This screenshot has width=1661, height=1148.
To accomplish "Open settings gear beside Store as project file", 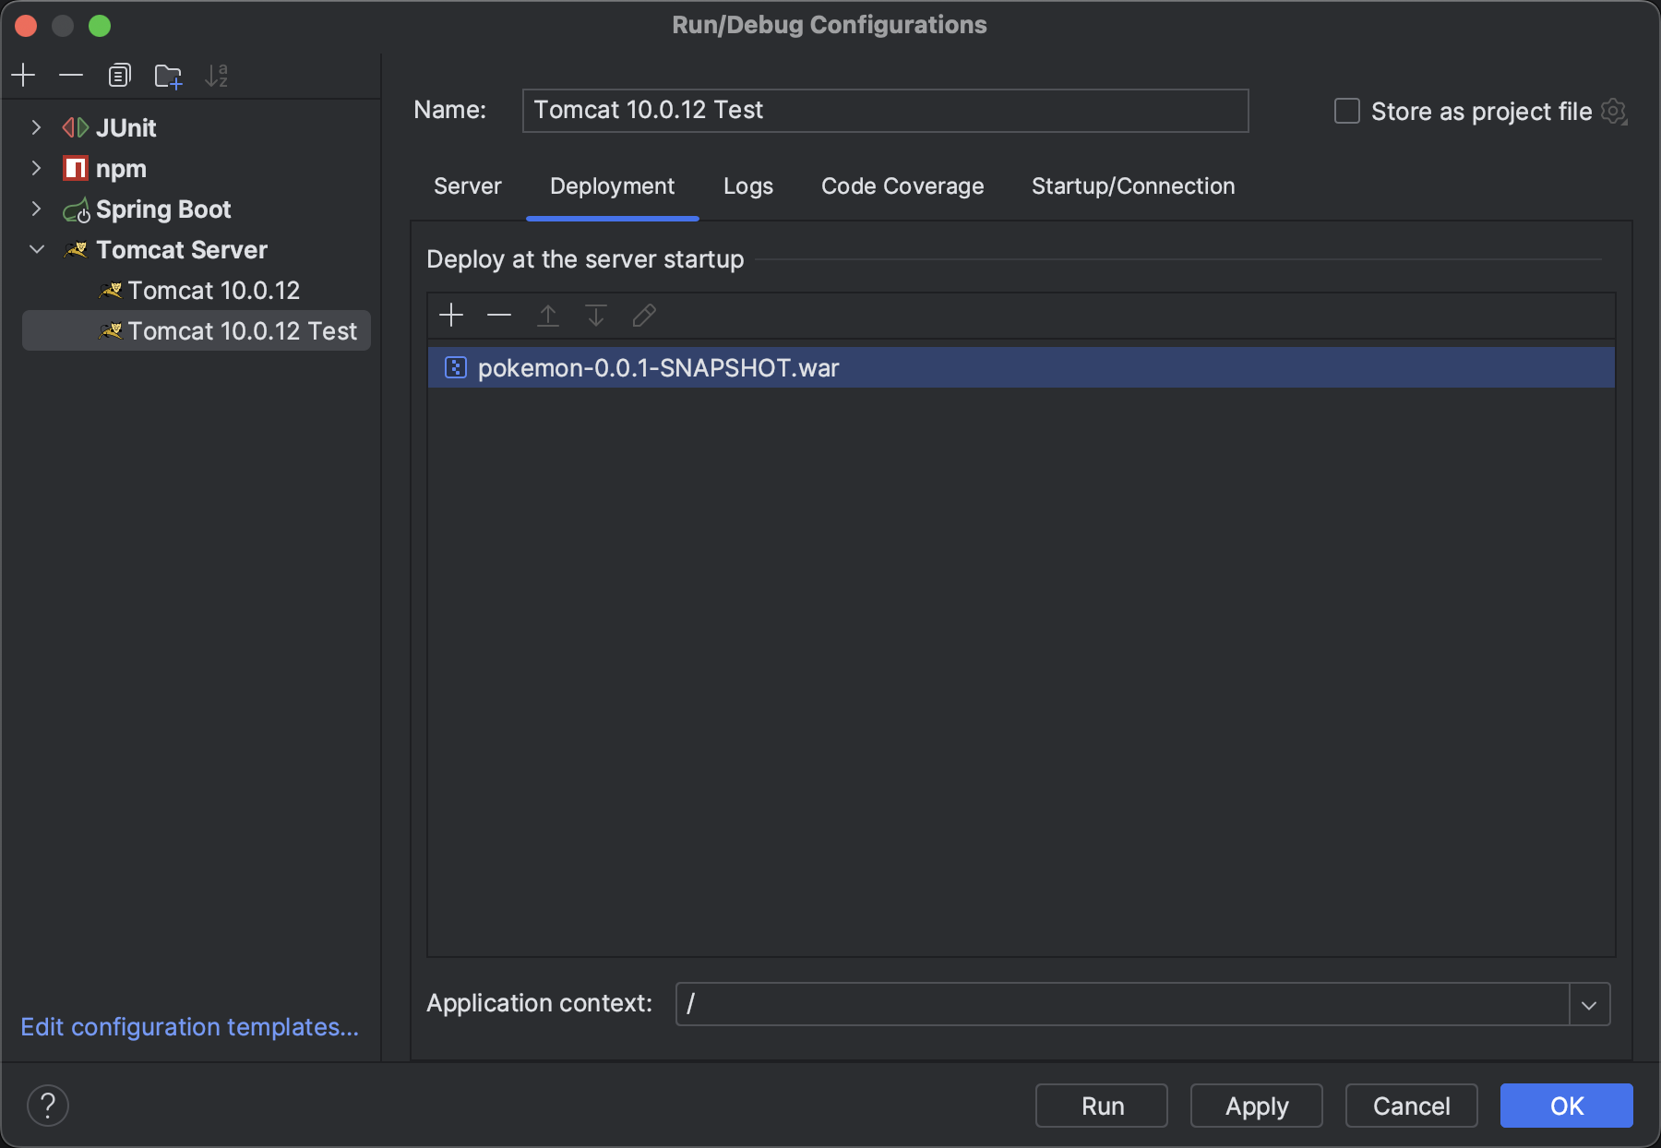I will click(x=1614, y=112).
